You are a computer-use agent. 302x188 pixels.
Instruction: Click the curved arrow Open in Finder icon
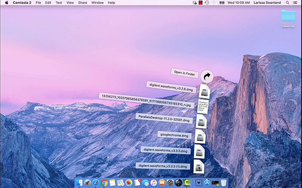[x=207, y=76]
